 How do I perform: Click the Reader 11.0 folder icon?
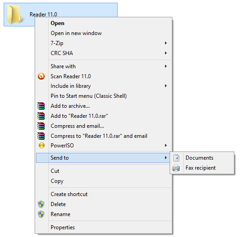pyautogui.click(x=15, y=14)
